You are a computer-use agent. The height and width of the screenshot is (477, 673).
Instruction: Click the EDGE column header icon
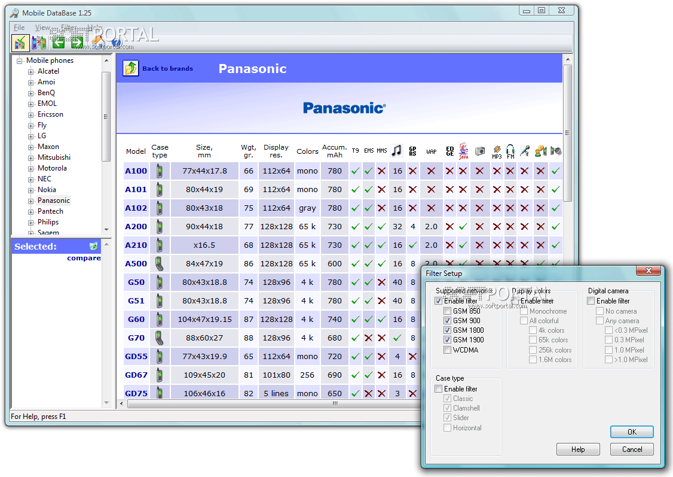coord(450,151)
